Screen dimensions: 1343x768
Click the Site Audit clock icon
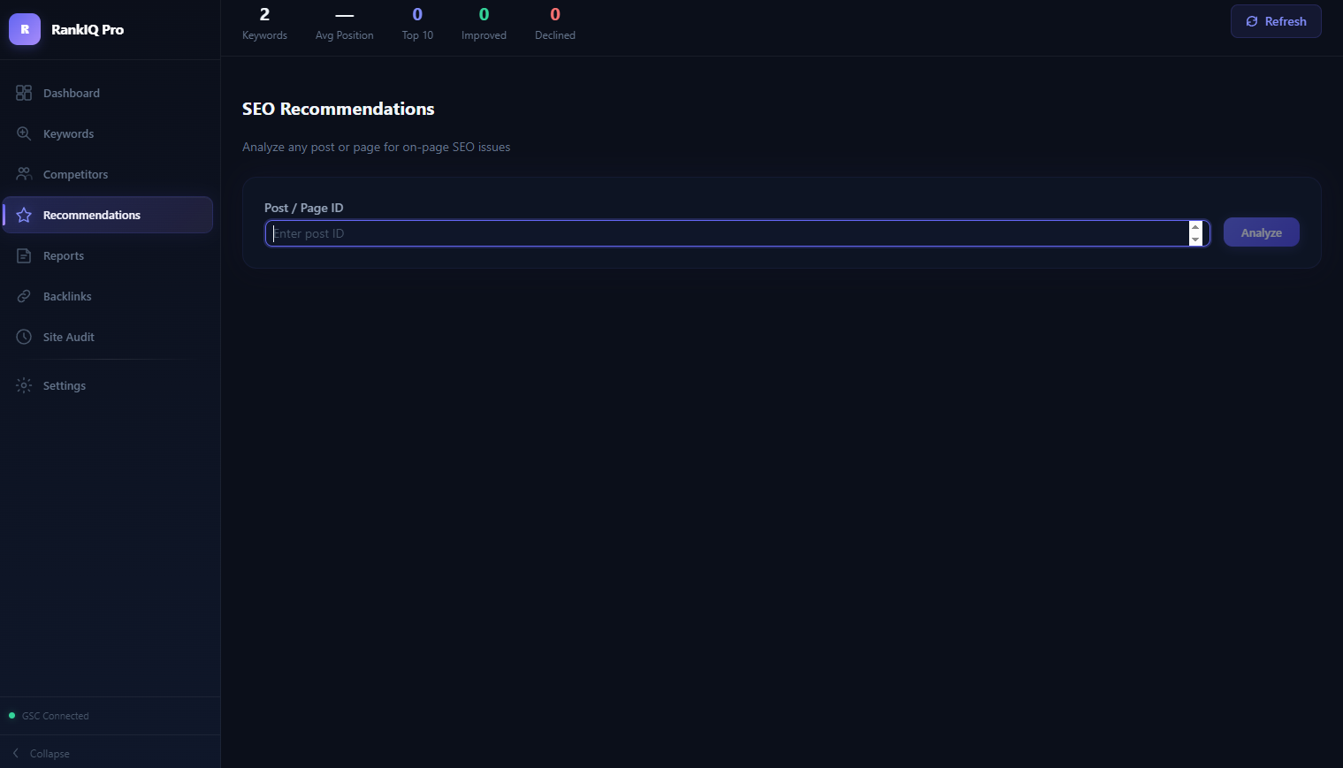24,337
